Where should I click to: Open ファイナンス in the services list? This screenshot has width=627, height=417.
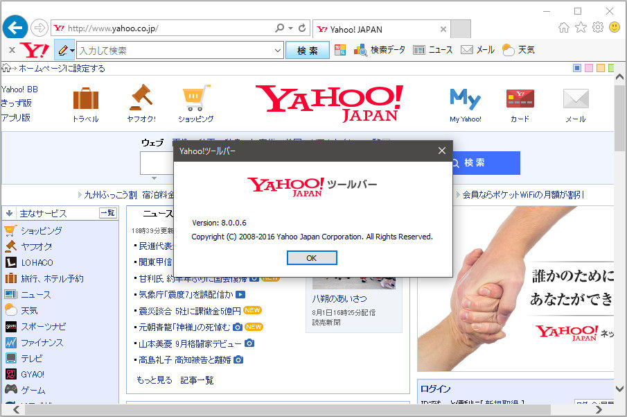42,343
